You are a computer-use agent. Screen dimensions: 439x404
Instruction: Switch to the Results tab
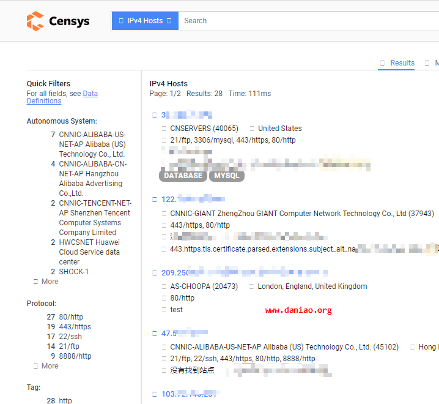click(x=402, y=63)
